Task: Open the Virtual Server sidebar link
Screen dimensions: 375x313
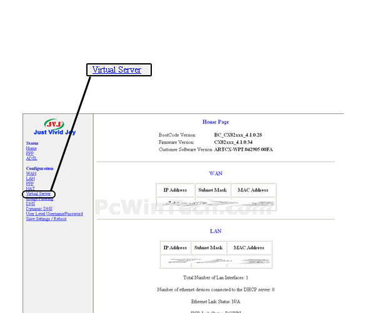Action: coord(39,193)
